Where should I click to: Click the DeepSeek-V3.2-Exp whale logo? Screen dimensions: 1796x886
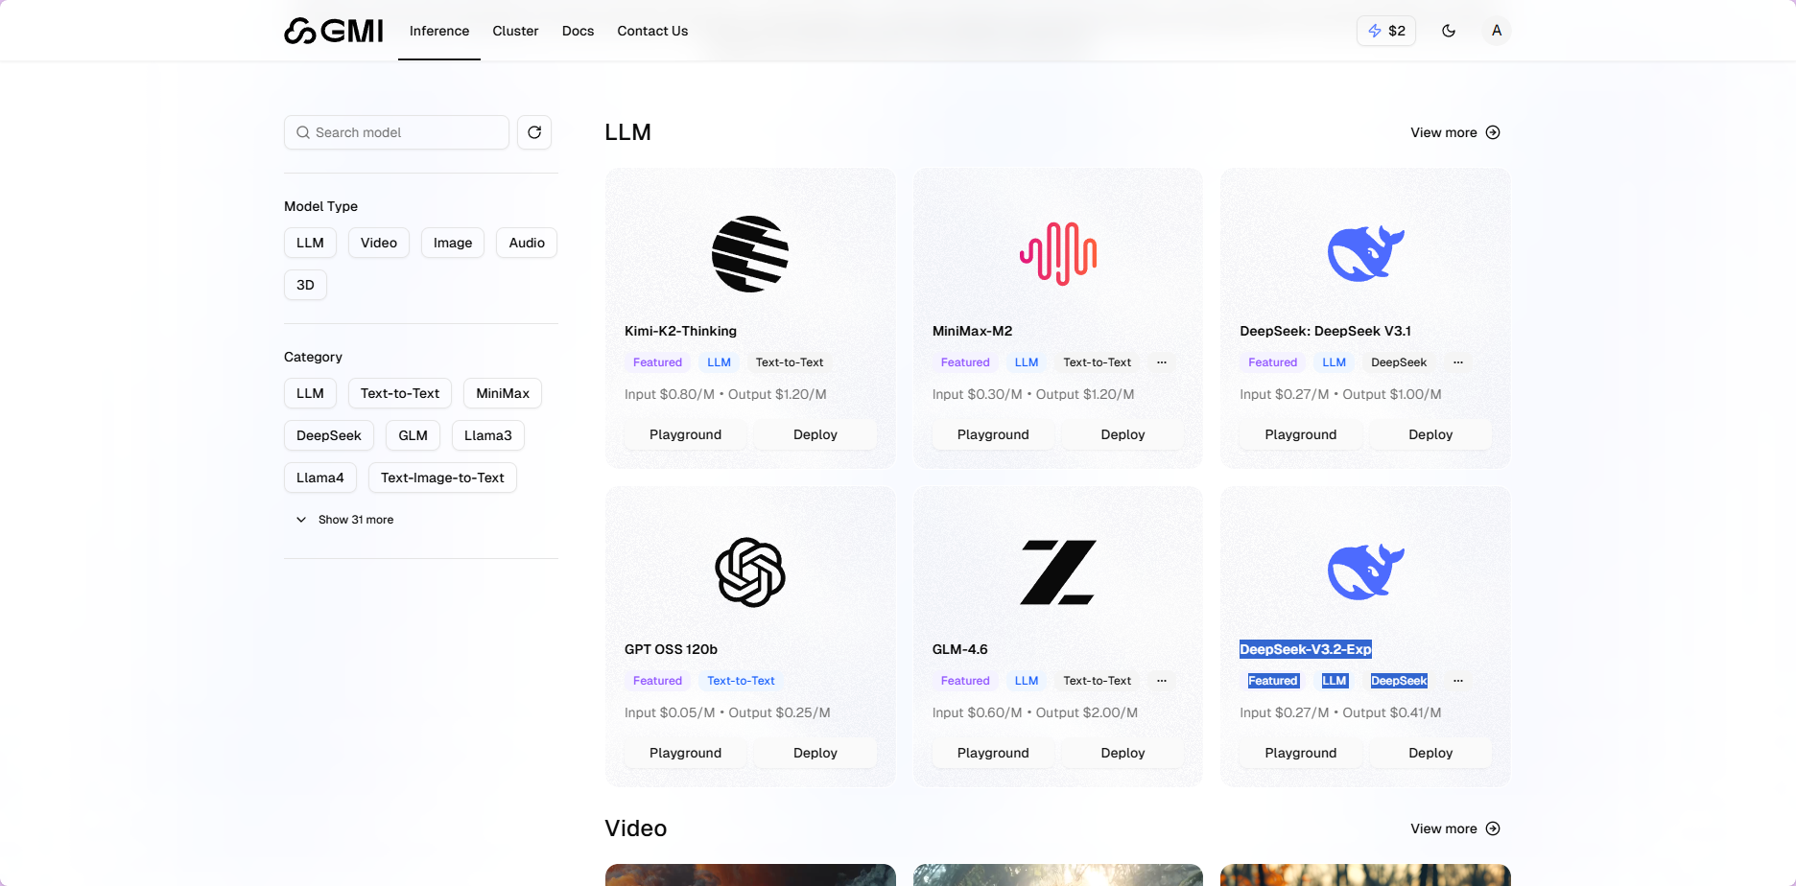(1365, 572)
